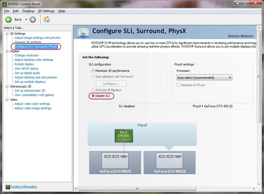The width and height of the screenshot is (264, 194).
Task: Tick the Dedicate to PhysX checkbox
Action: pos(178,85)
